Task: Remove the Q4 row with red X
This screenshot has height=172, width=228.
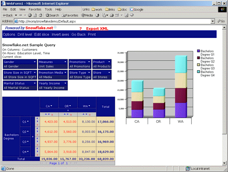Action: pyautogui.click(x=37, y=155)
